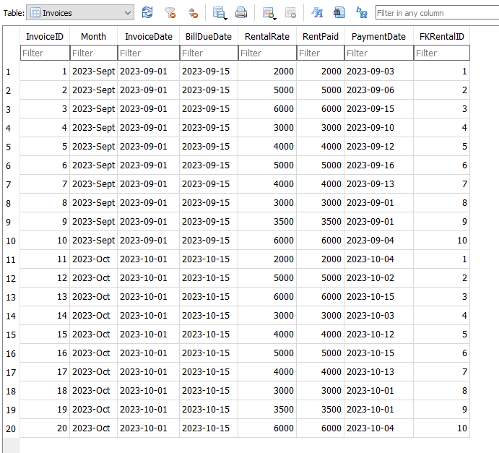Sort by the RentalRate column header

click(267, 37)
